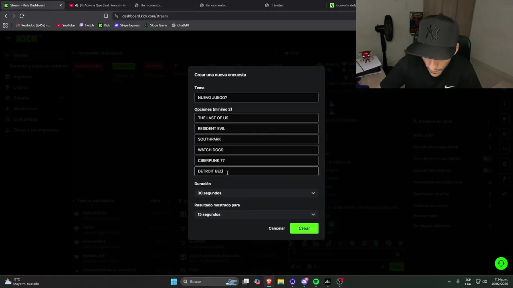Edit option WATCH DOGS
The image size is (513, 288).
point(256,150)
